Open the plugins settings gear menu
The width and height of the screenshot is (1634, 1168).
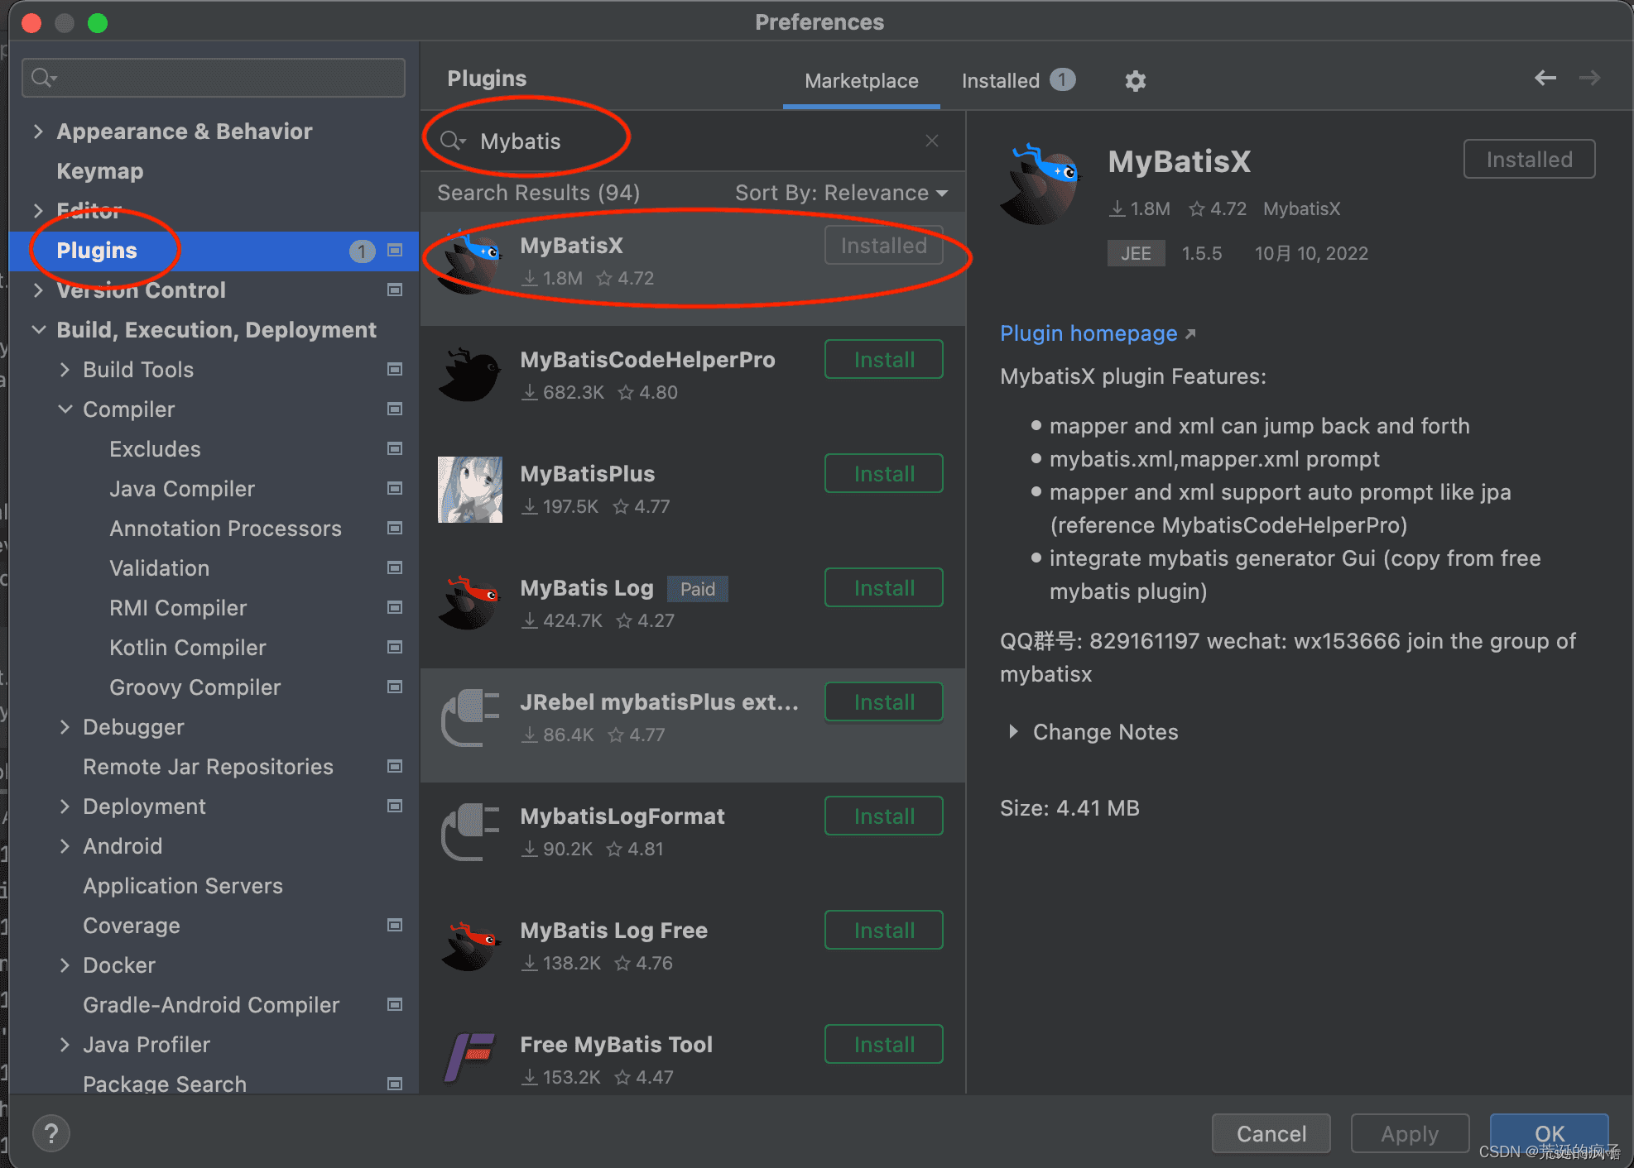click(1135, 81)
